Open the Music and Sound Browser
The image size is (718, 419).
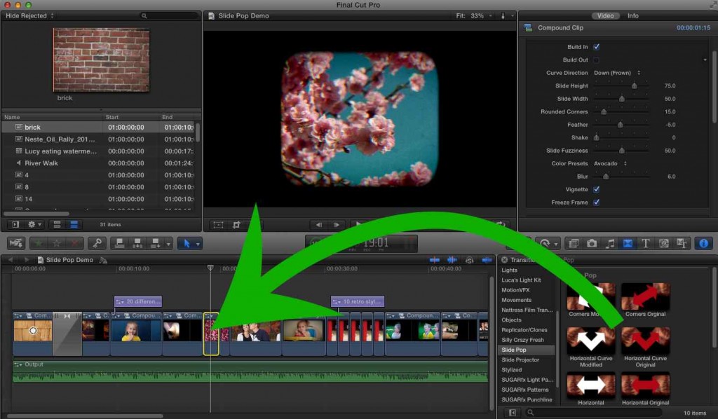tap(610, 243)
